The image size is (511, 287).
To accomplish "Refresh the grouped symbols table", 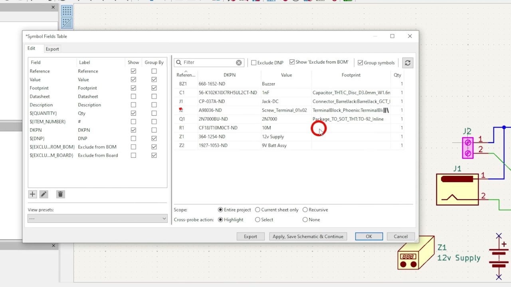I will coord(407,63).
